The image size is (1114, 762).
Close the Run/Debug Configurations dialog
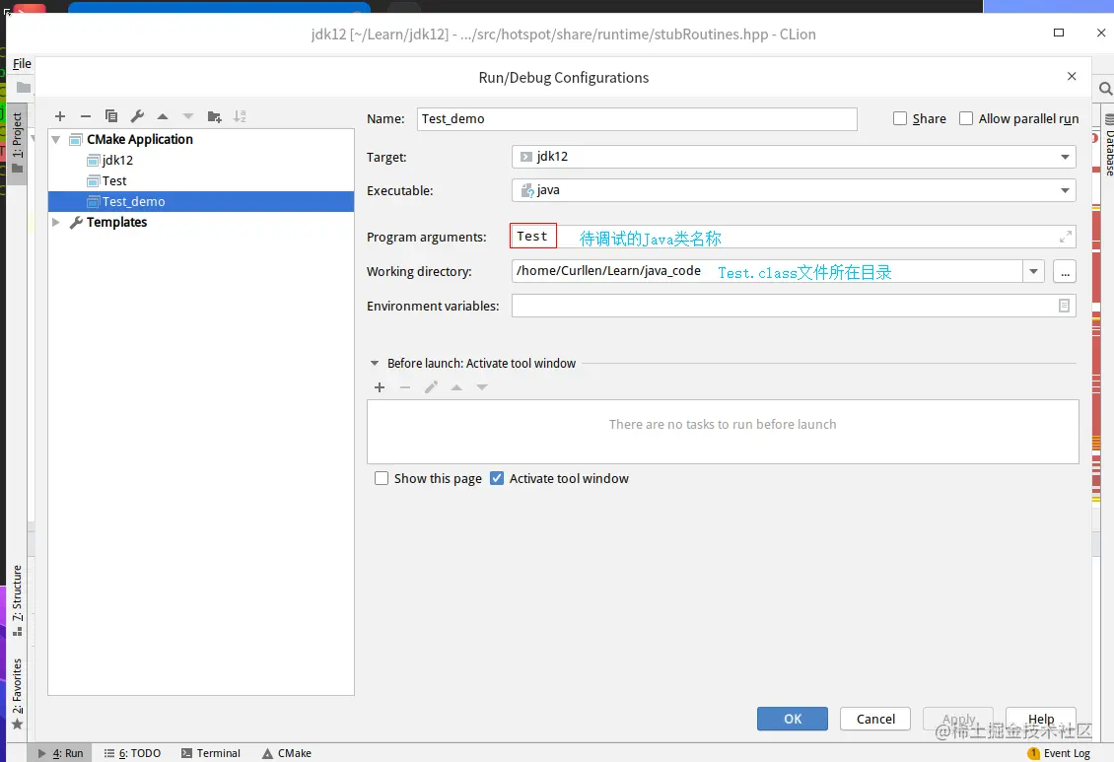[1072, 76]
